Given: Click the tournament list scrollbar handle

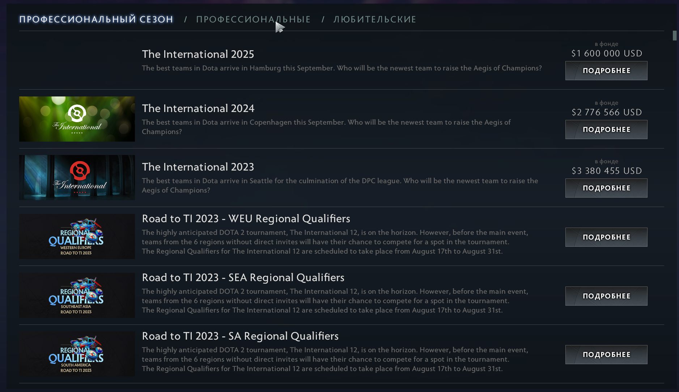Looking at the screenshot, I should 674,36.
